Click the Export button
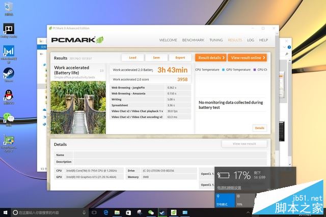This screenshot has width=326, height=217. pyautogui.click(x=180, y=57)
